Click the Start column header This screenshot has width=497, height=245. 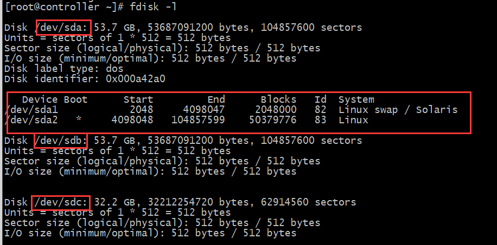pos(138,100)
